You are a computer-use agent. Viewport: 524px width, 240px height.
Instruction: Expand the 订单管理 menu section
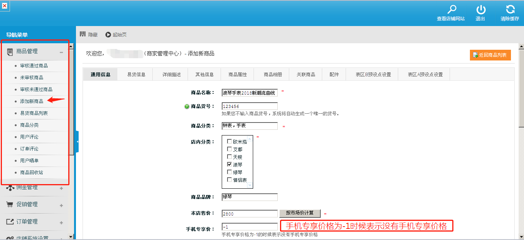point(61,222)
